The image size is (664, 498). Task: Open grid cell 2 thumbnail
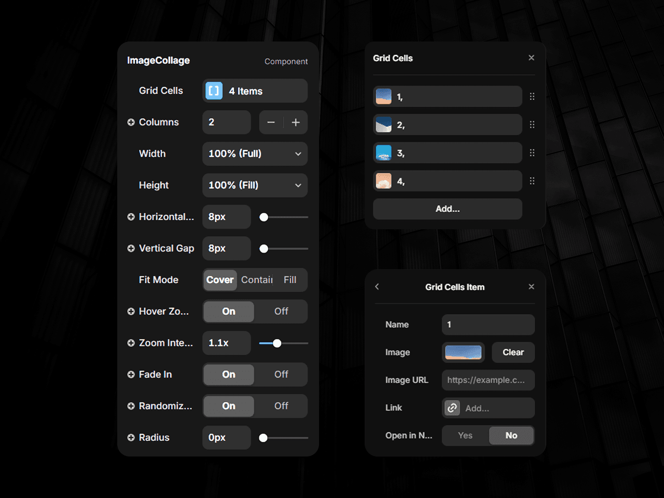383,125
